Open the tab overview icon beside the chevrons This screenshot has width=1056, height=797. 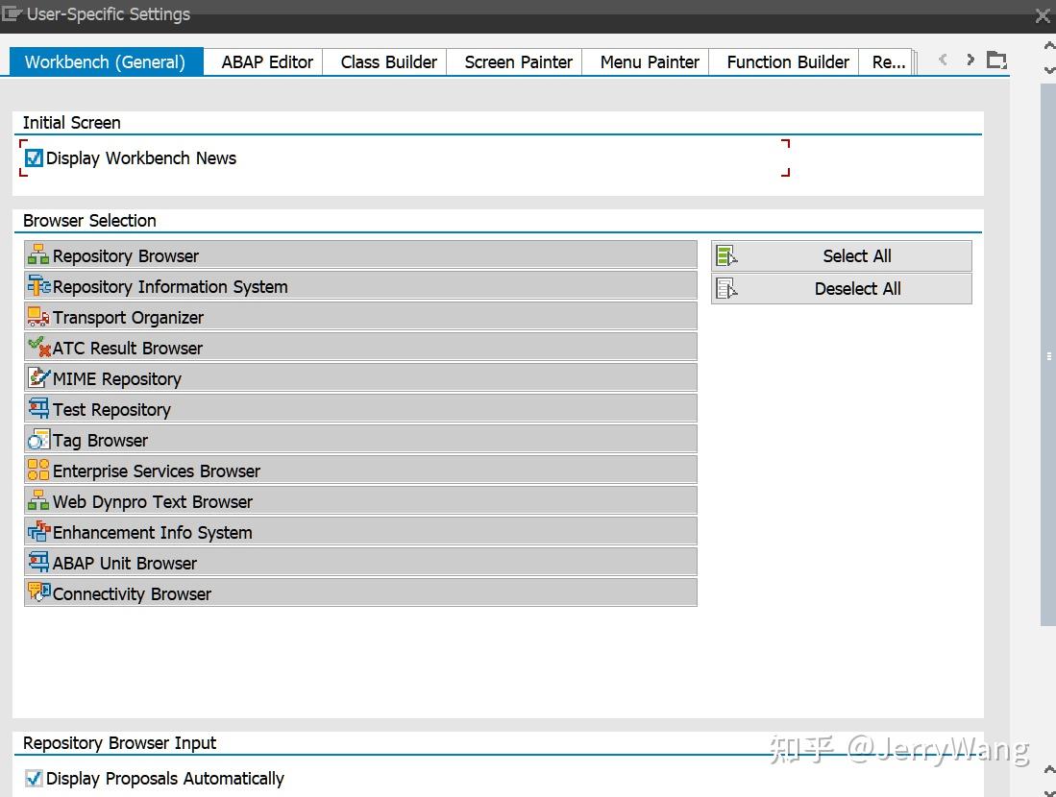(x=996, y=59)
